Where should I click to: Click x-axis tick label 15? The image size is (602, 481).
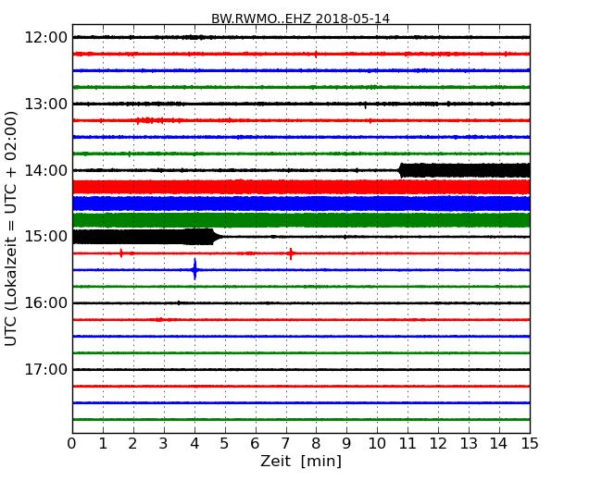click(x=530, y=444)
